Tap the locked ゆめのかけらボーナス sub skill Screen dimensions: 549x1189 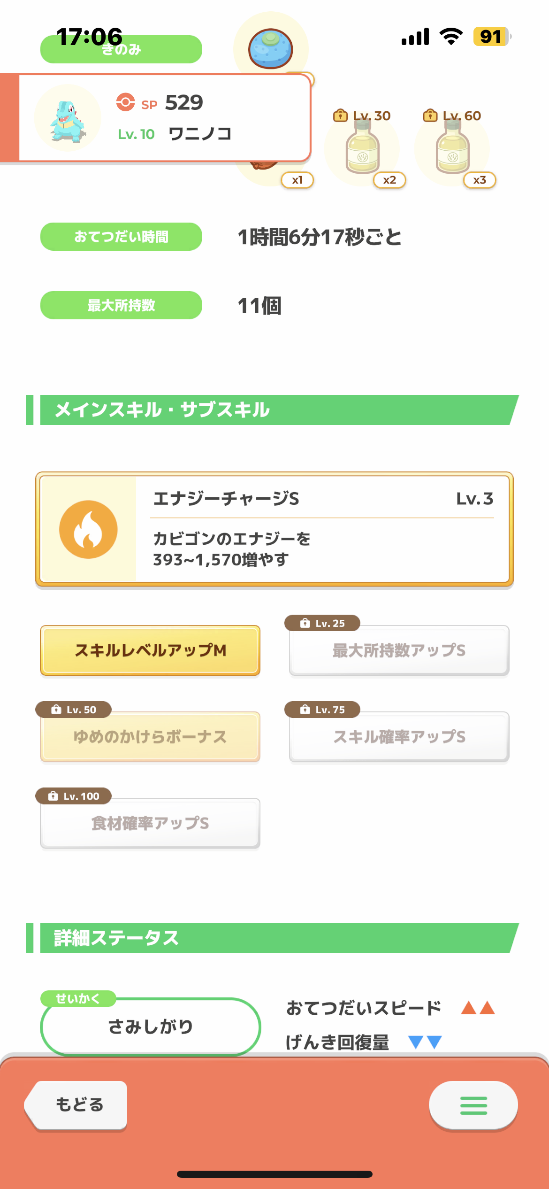(150, 737)
